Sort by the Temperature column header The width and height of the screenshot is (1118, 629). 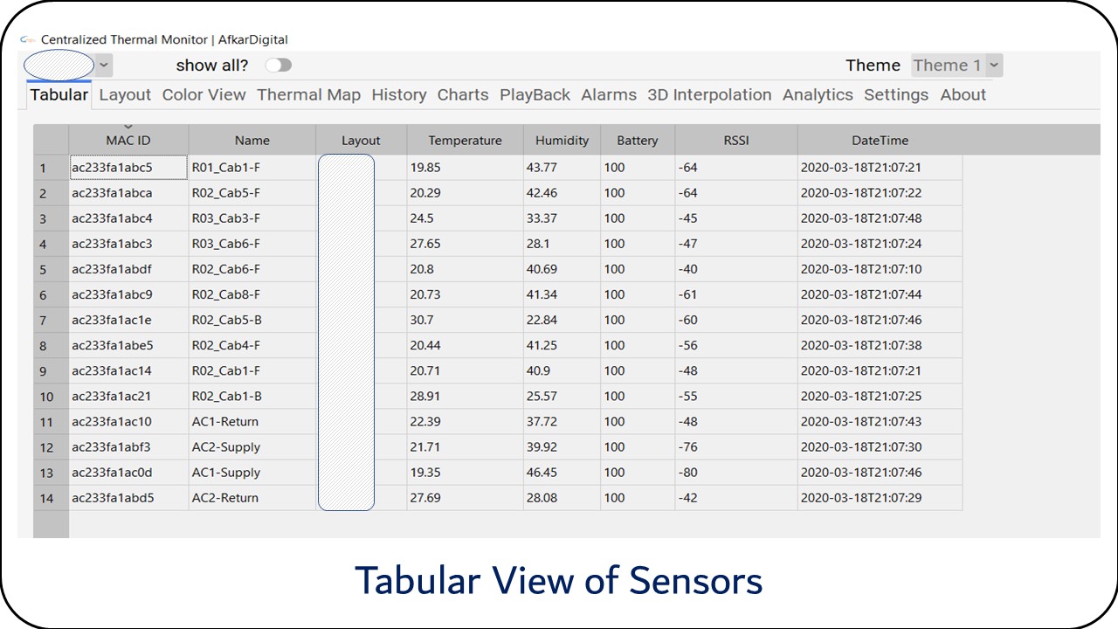click(x=465, y=141)
